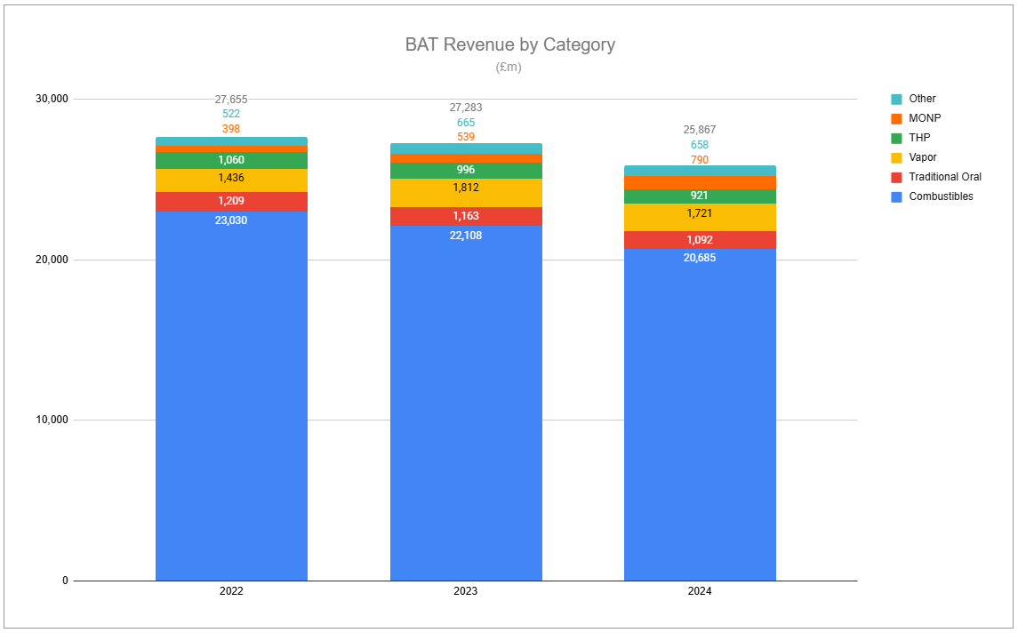Viewport: 1018px width, 633px height.
Task: Select the 2024 Traditional Oral segment 1,092
Action: coord(700,240)
